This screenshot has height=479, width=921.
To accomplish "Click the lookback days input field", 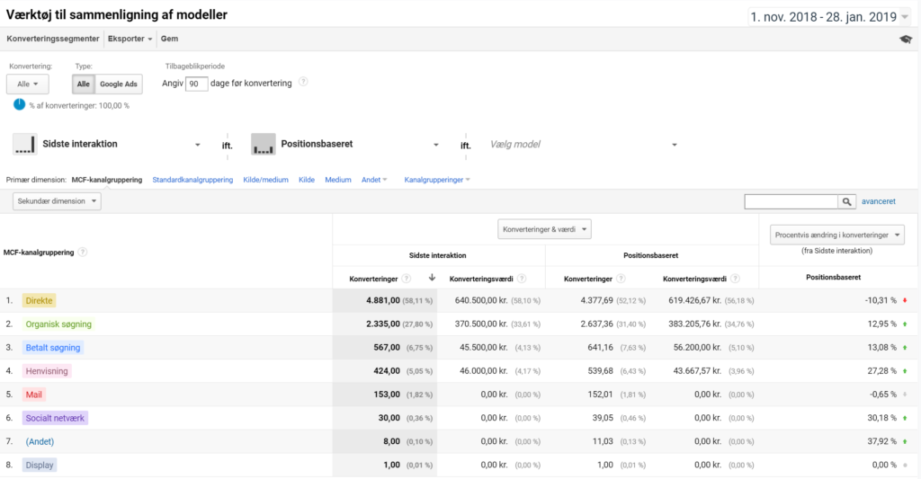I will click(196, 84).
